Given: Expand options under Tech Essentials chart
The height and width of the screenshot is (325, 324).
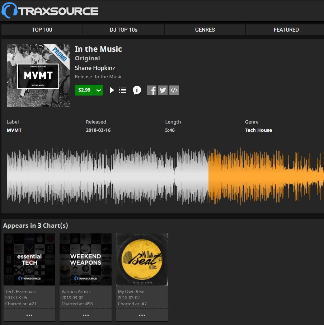Looking at the screenshot, I should (x=29, y=315).
